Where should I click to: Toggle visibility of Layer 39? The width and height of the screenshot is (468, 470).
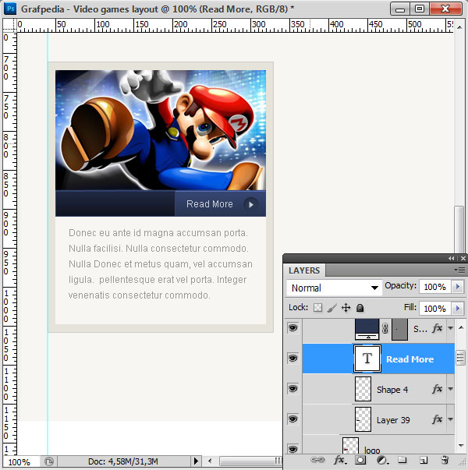[292, 419]
